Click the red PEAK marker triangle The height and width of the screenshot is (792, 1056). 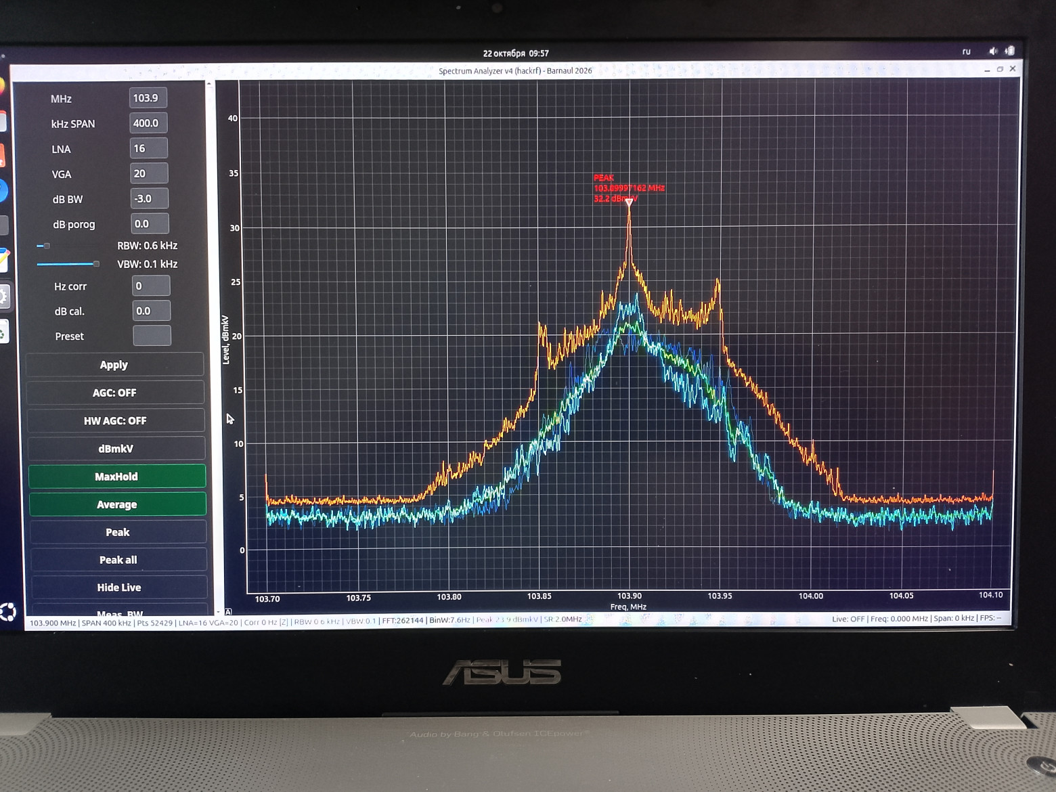629,202
